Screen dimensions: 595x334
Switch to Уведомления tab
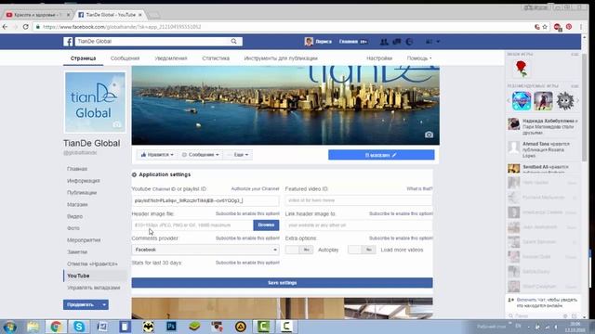[x=171, y=58]
